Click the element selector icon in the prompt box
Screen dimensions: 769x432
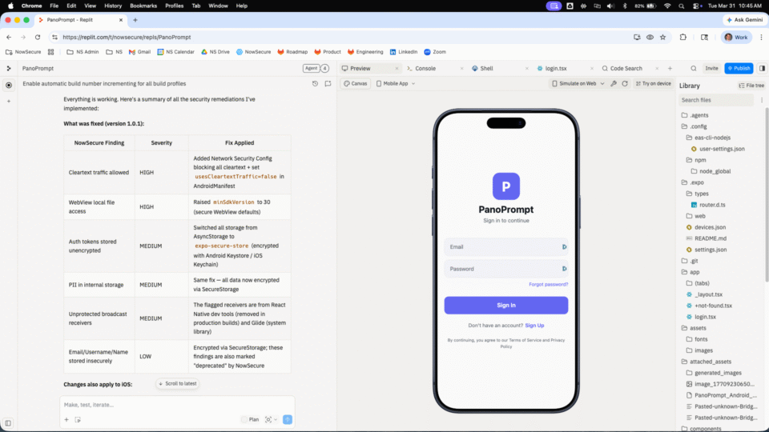(x=78, y=420)
